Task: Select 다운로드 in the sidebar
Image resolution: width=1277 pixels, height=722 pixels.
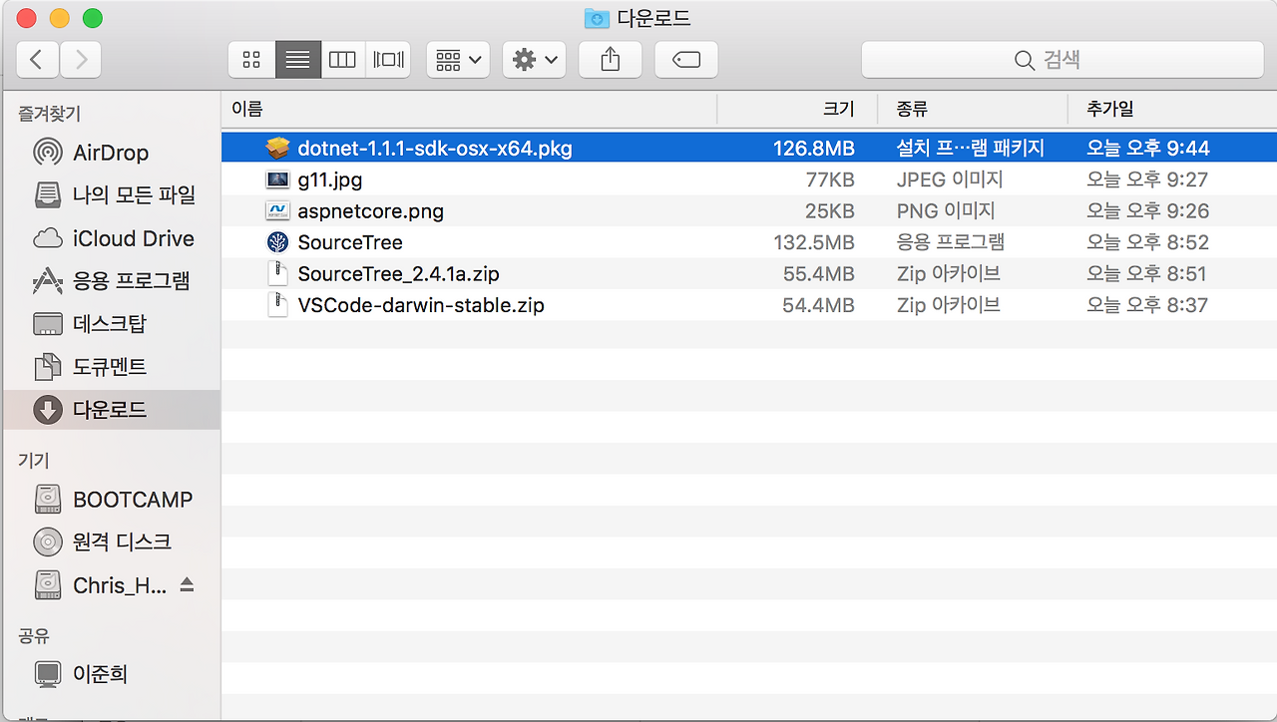Action: pyautogui.click(x=110, y=410)
